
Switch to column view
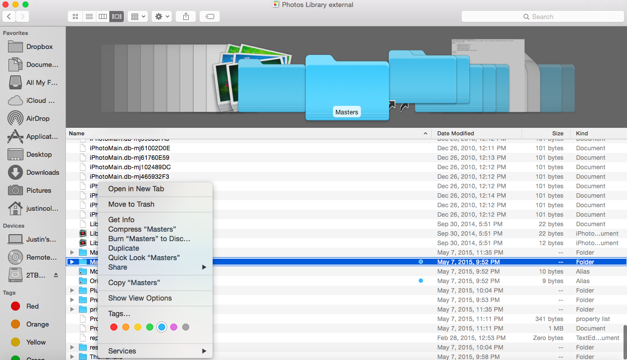pyautogui.click(x=103, y=16)
